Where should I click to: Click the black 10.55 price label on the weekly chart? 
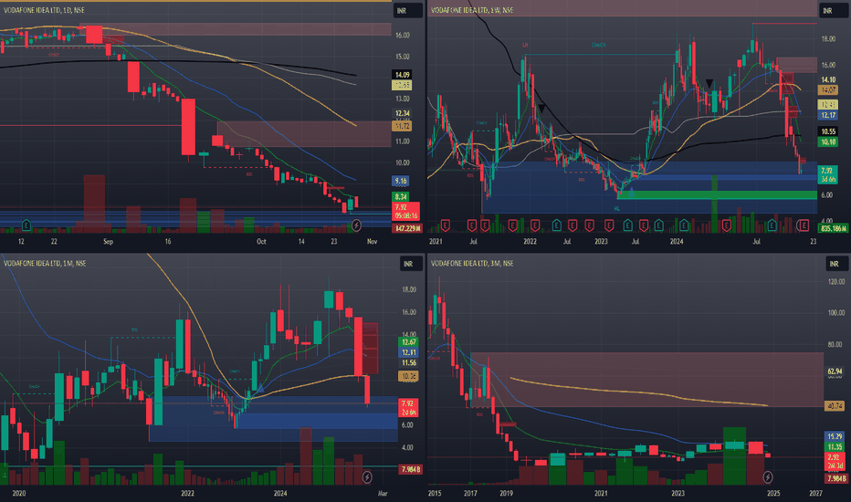[828, 131]
